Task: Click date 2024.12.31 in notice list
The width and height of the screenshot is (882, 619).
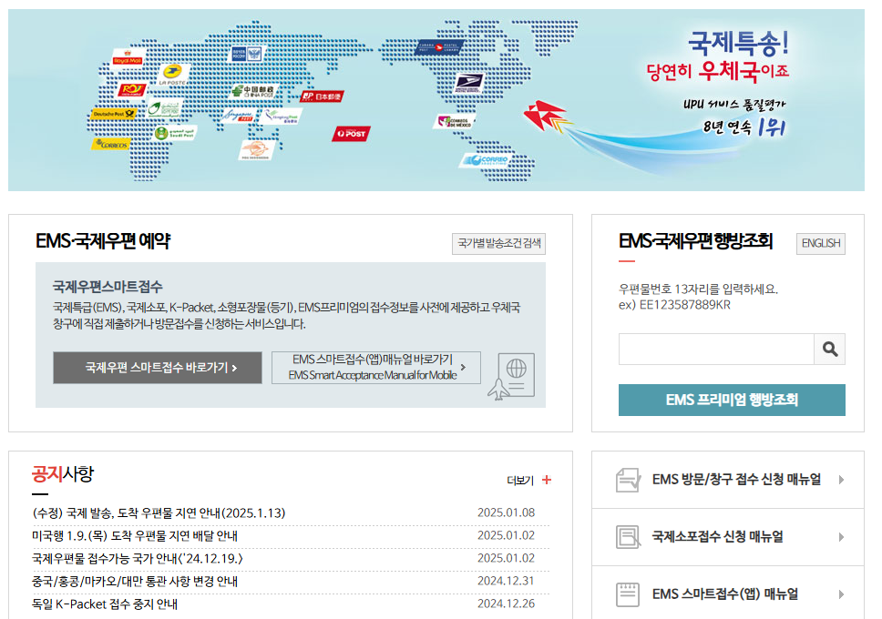Action: (x=507, y=581)
